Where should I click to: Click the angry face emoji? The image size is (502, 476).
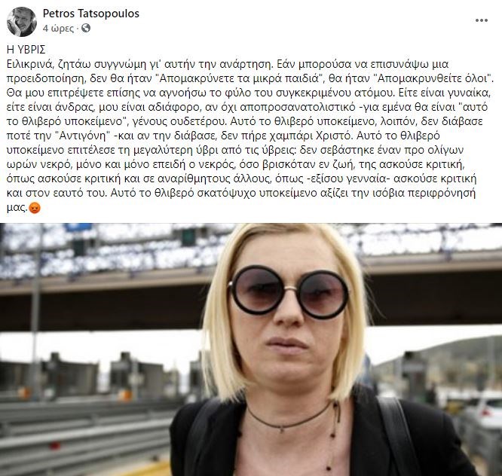(35, 208)
